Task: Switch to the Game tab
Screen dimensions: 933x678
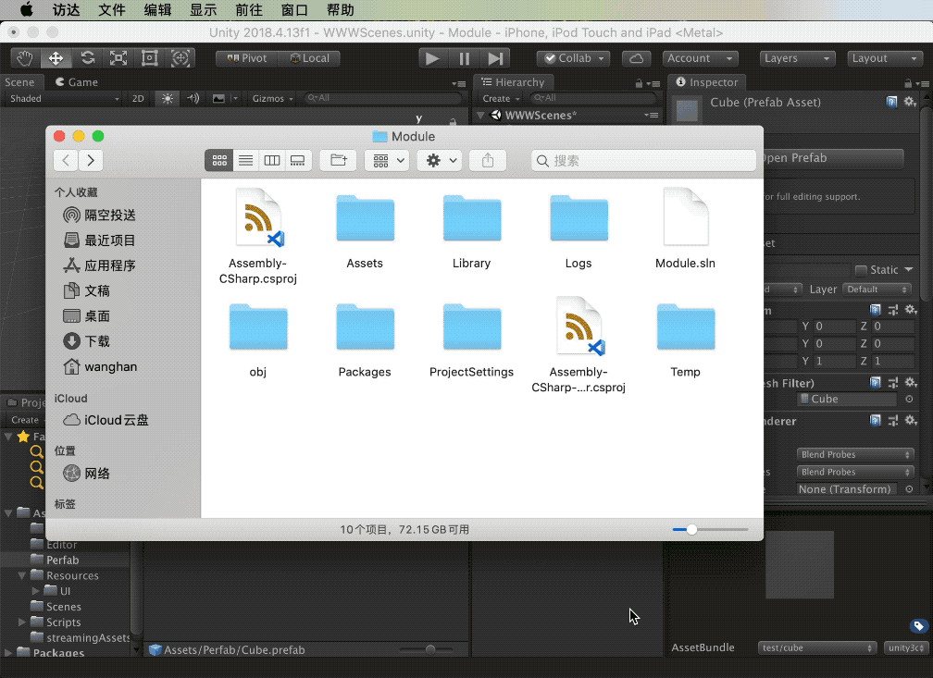Action: (76, 82)
